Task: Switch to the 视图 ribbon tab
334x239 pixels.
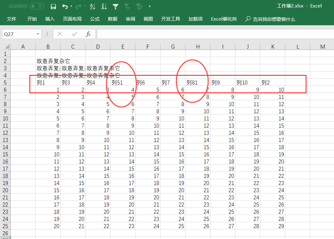Action: click(x=148, y=19)
